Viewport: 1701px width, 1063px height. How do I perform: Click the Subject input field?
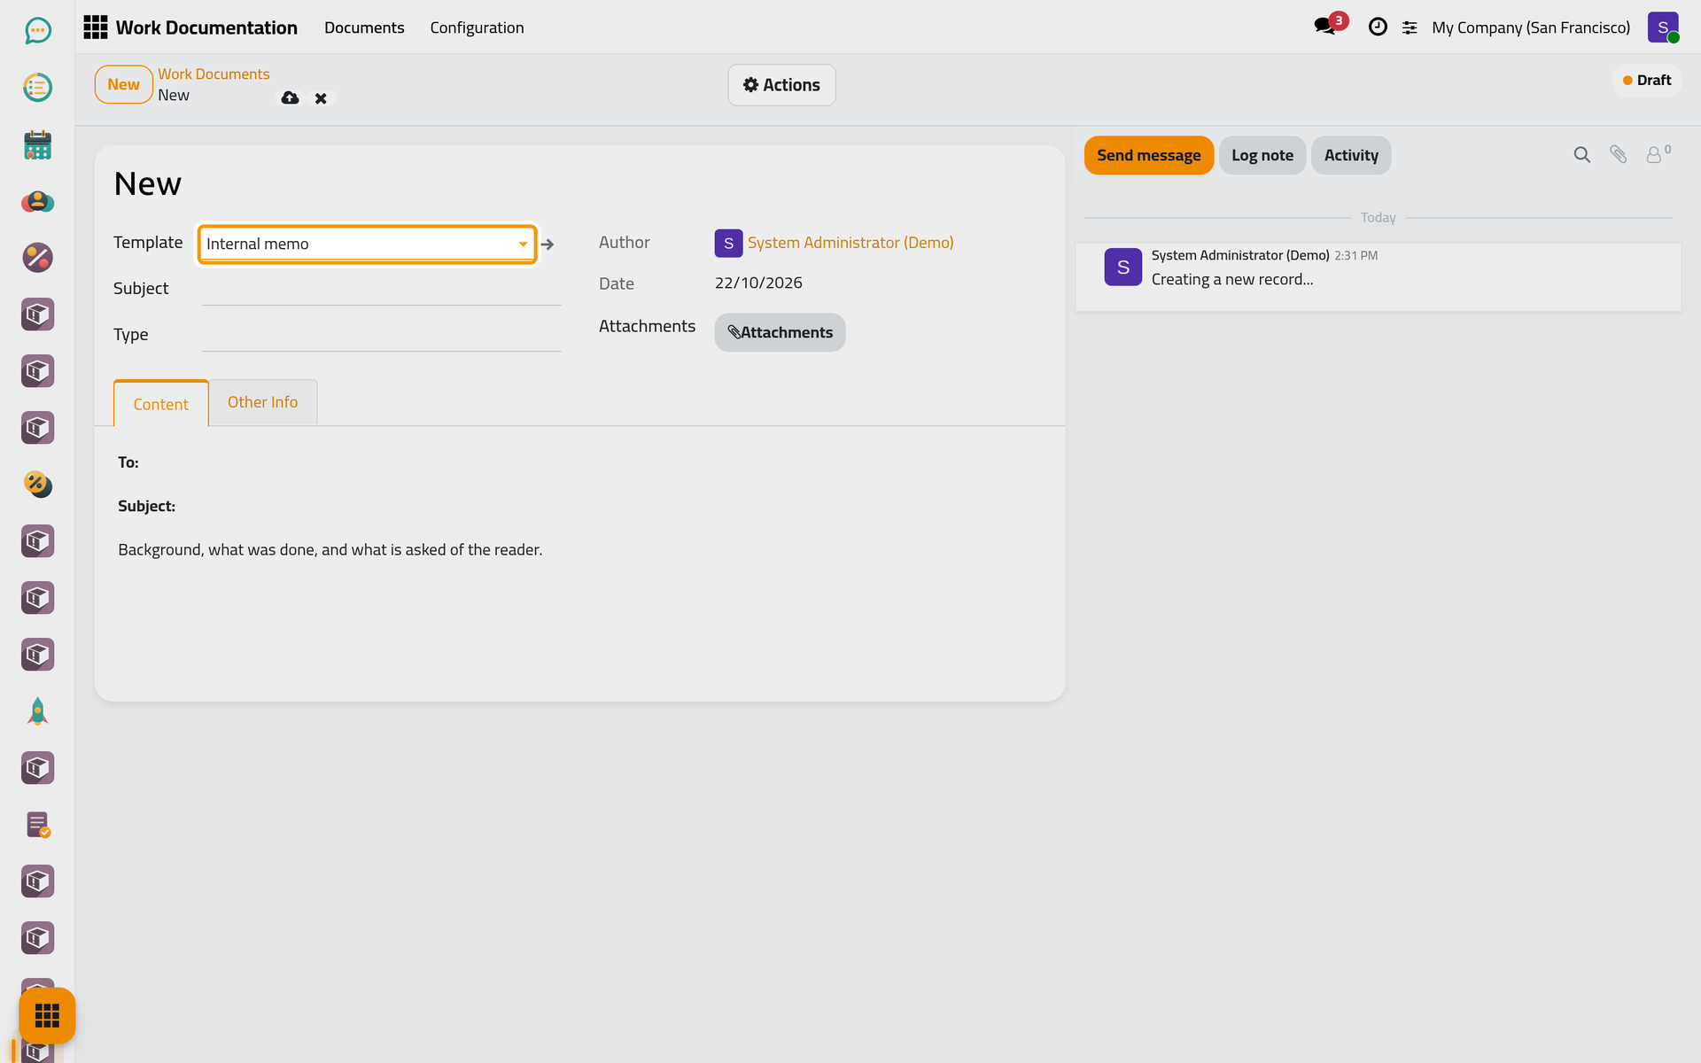381,289
